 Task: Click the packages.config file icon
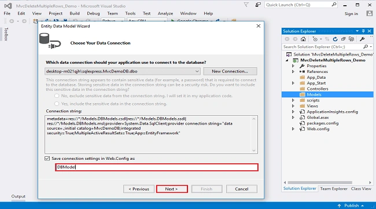[302, 123]
